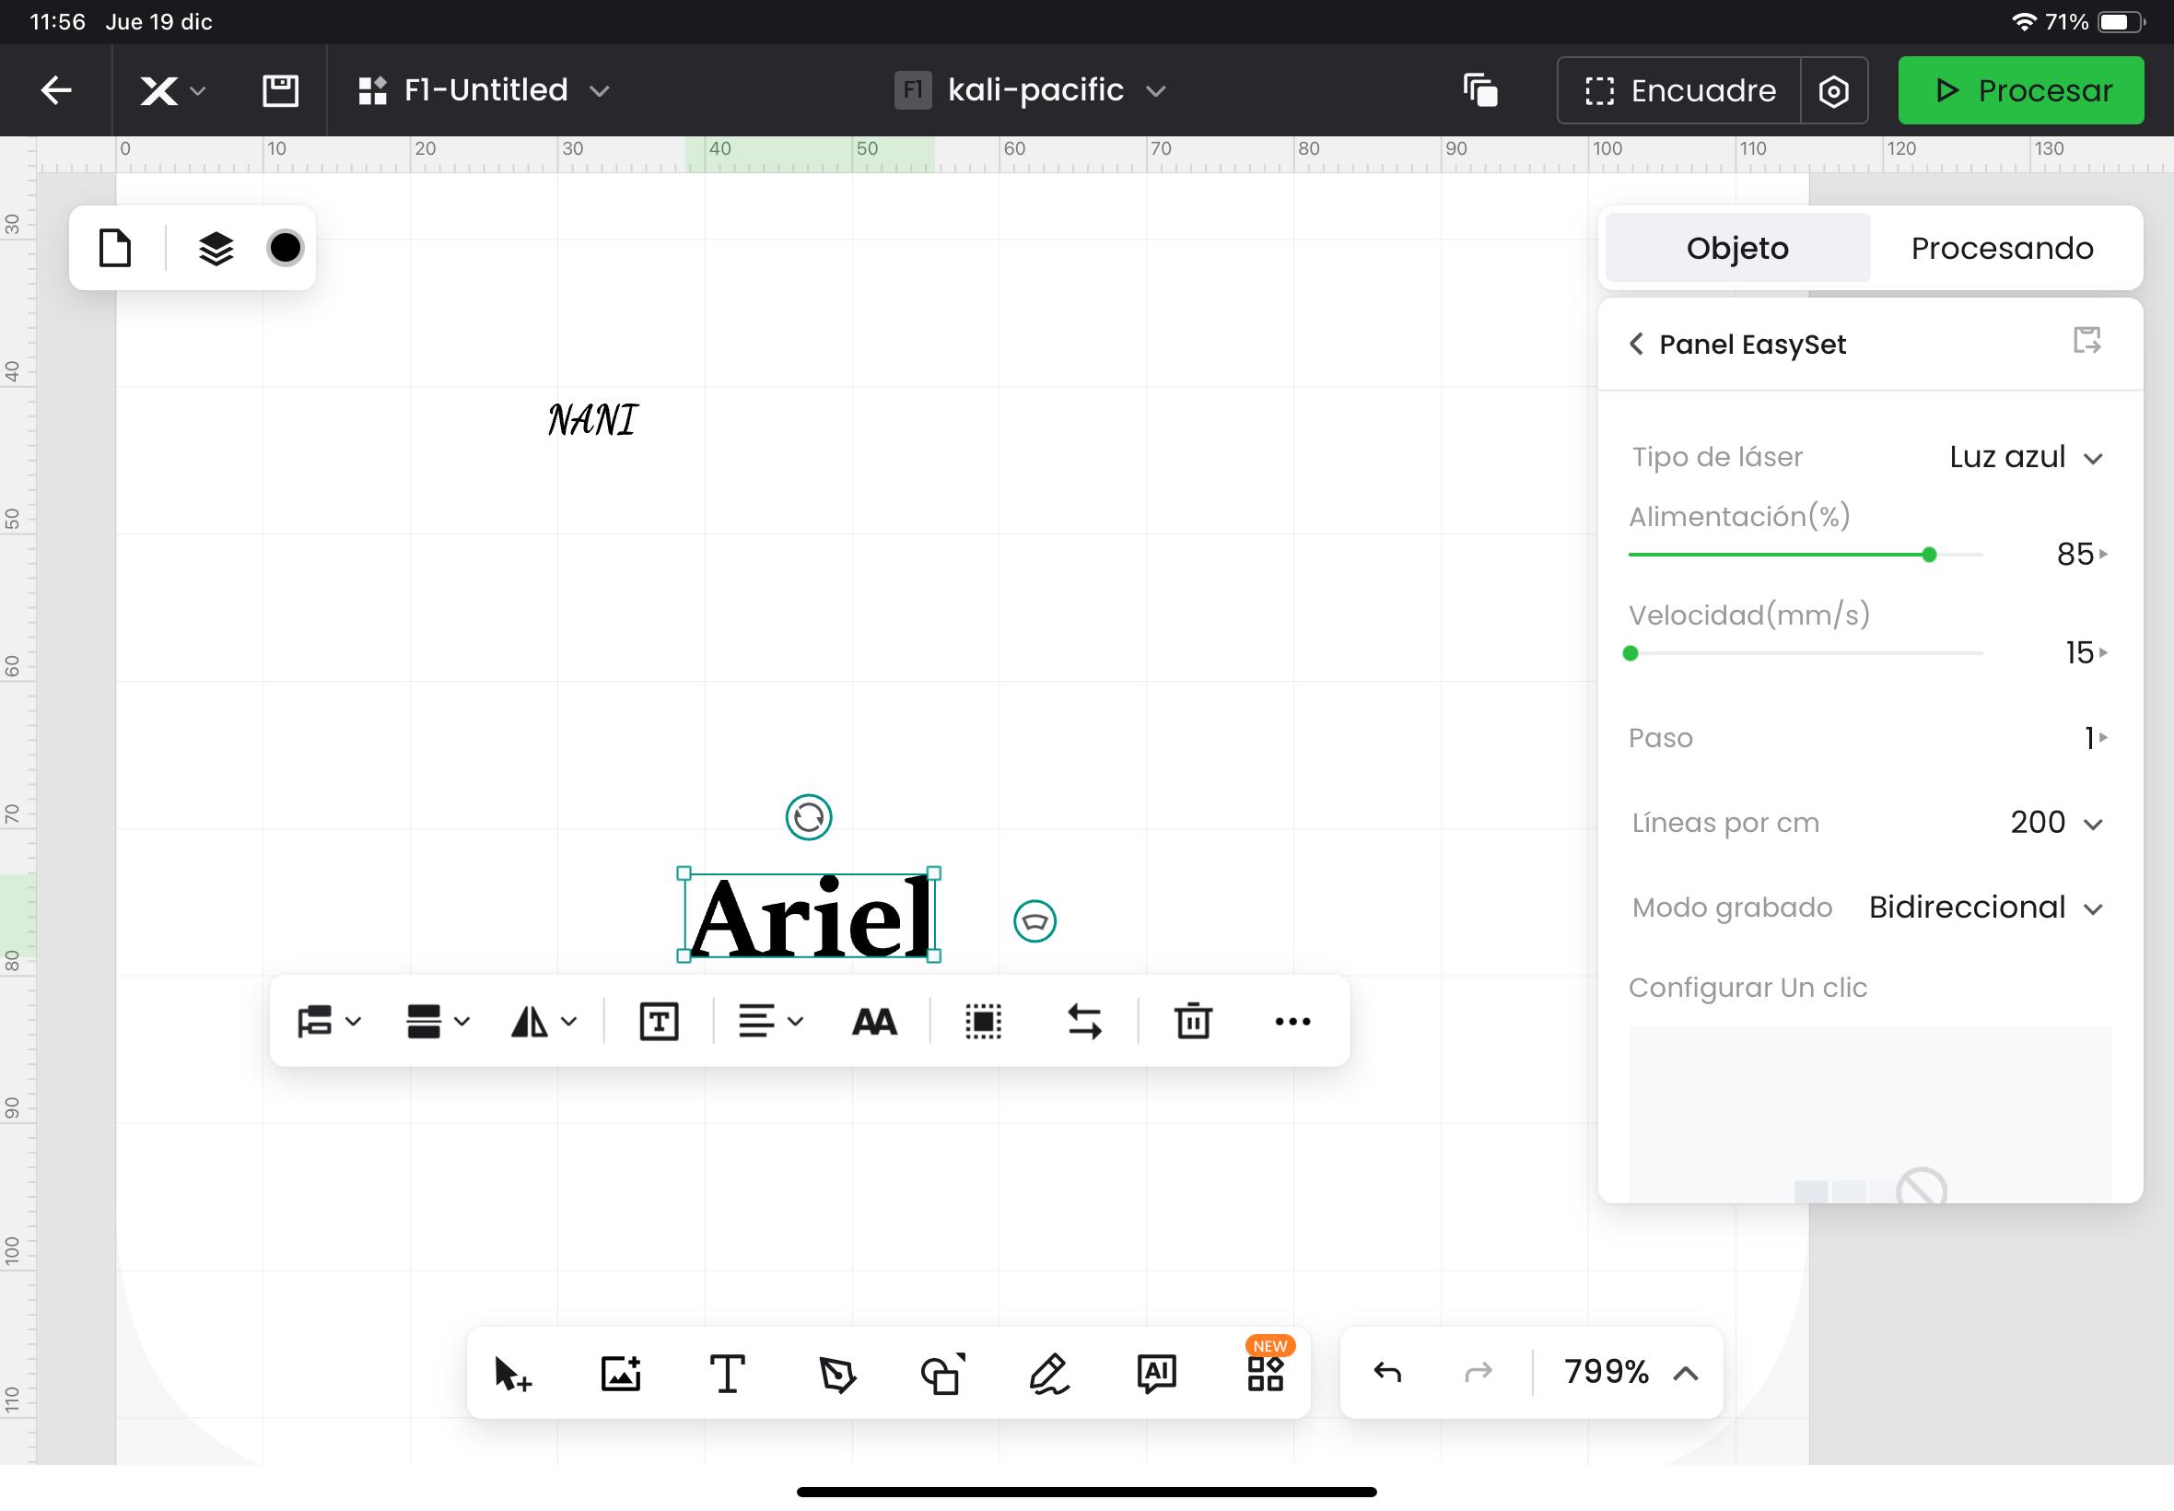Screen dimensions: 2174x1511
Task: Click the rotate handle above Ariel text
Action: 808,817
